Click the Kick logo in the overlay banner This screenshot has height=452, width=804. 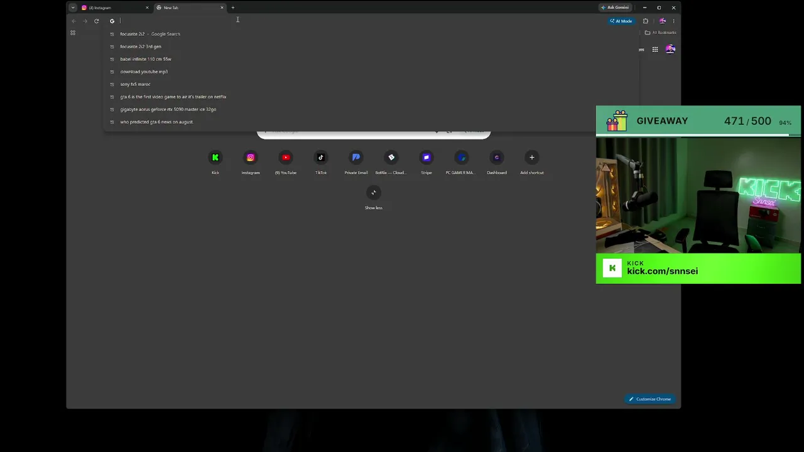click(x=612, y=268)
